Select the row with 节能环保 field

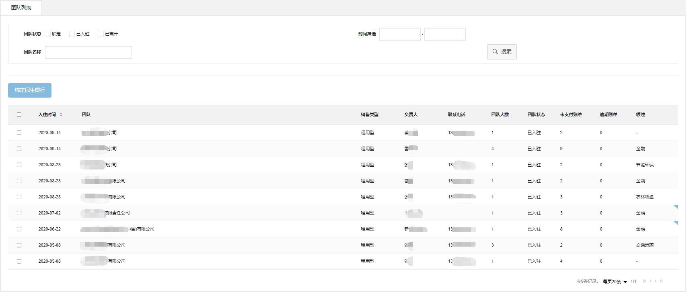click(x=19, y=165)
